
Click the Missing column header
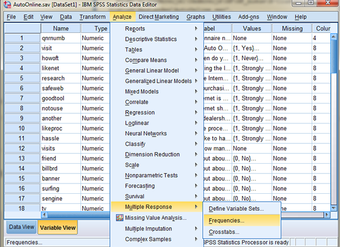(292, 28)
